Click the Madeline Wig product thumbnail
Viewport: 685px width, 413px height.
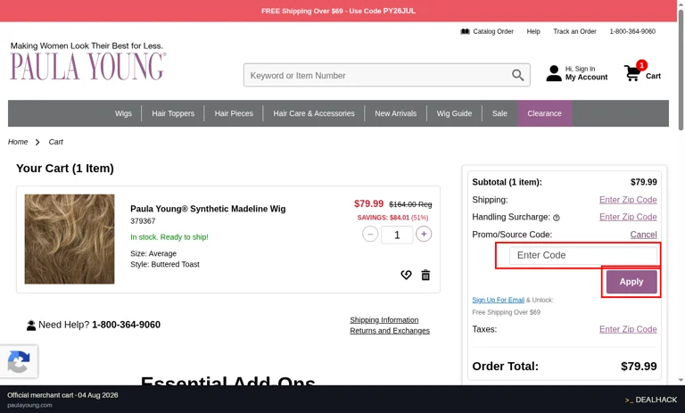[x=70, y=239]
